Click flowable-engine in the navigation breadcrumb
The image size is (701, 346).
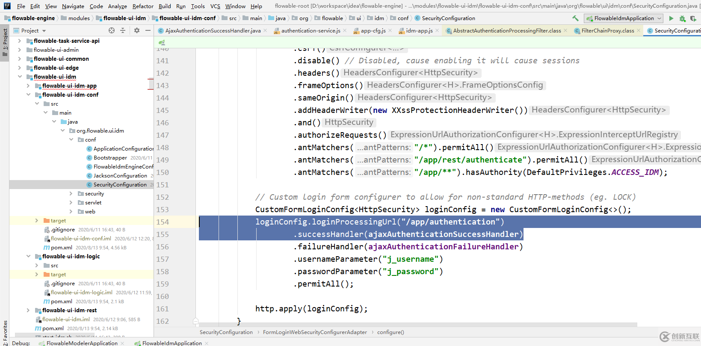point(33,18)
